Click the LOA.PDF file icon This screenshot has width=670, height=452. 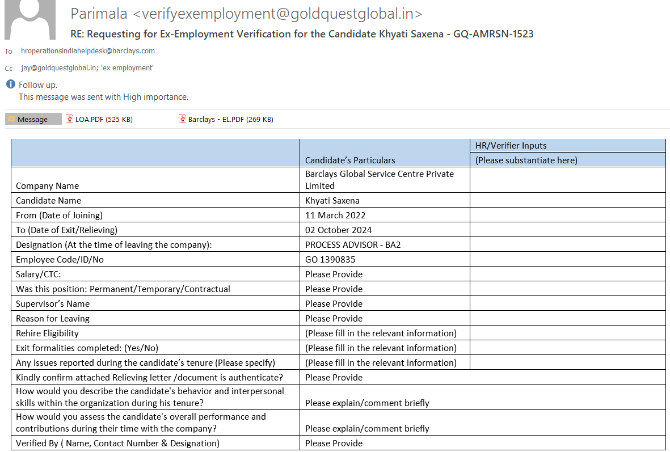click(x=70, y=119)
